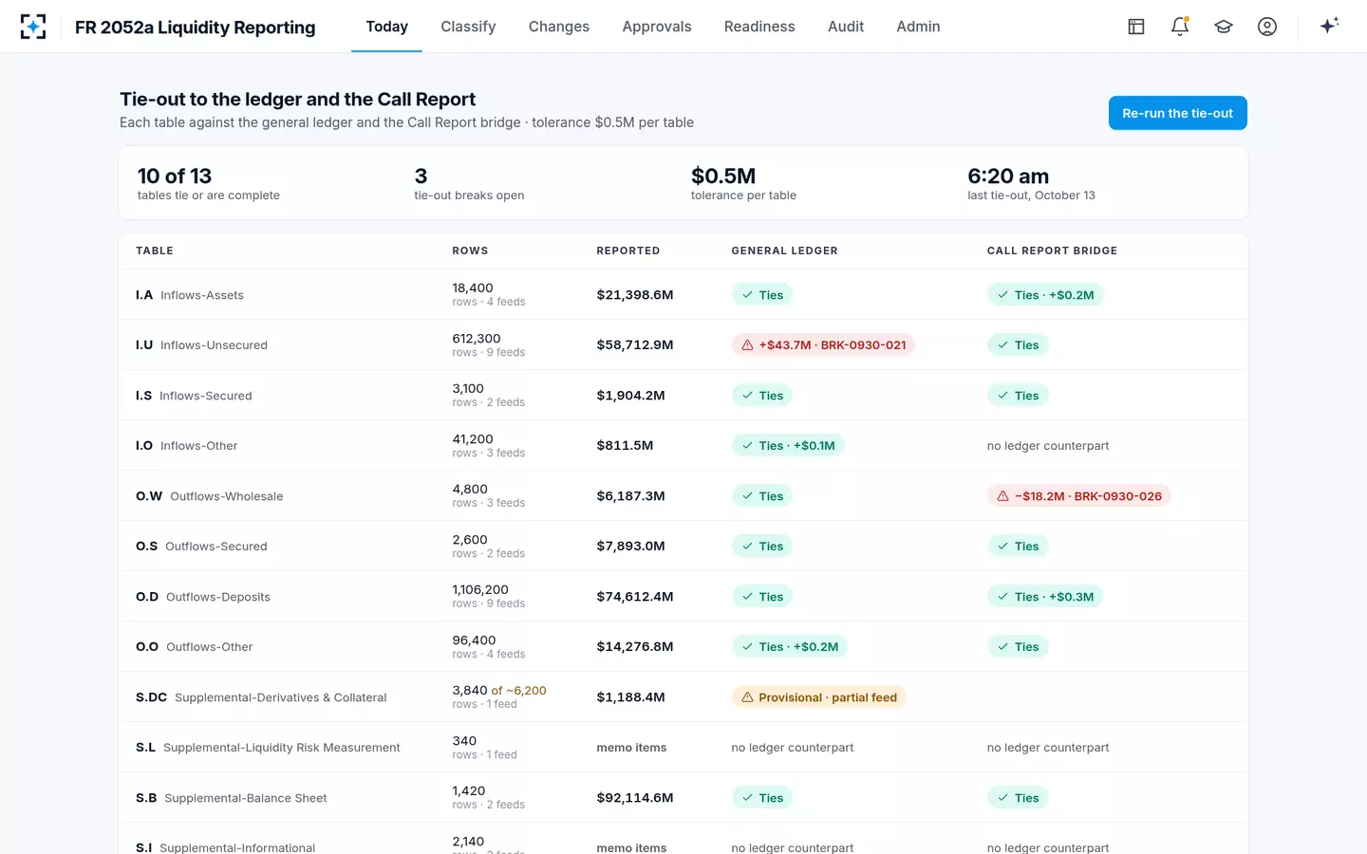1367x854 pixels.
Task: Open break BRK-0930-021 badge
Action: pyautogui.click(x=823, y=345)
